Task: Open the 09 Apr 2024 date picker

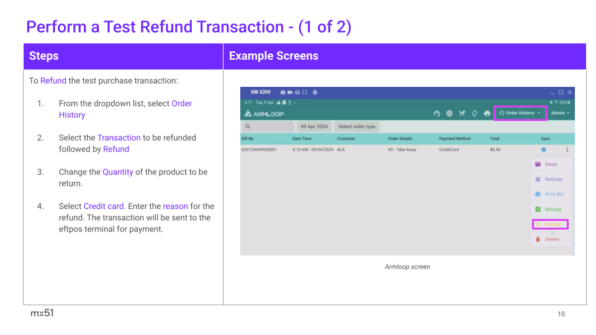Action: tap(314, 127)
